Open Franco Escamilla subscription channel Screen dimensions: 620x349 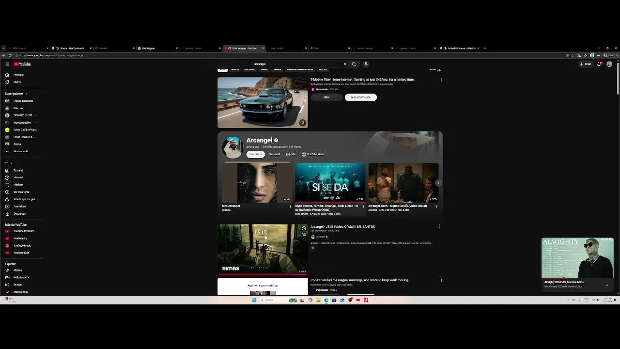21,101
